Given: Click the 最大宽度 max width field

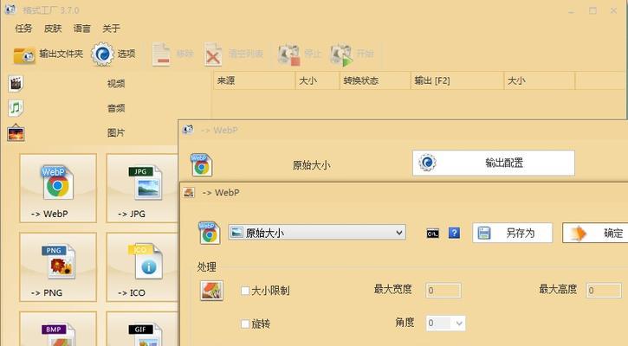Looking at the screenshot, I should click(443, 291).
